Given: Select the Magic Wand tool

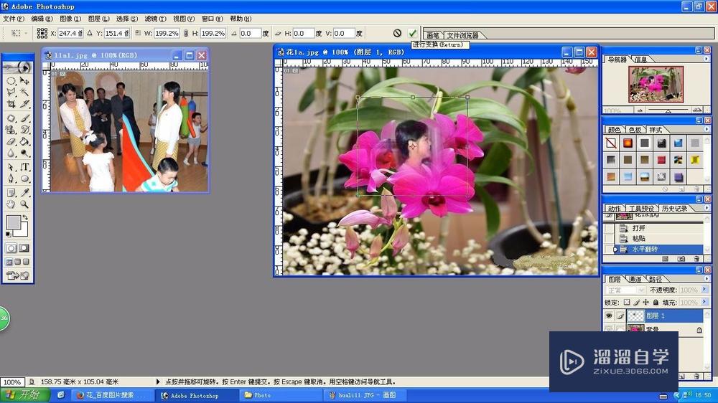Looking at the screenshot, I should pos(24,93).
